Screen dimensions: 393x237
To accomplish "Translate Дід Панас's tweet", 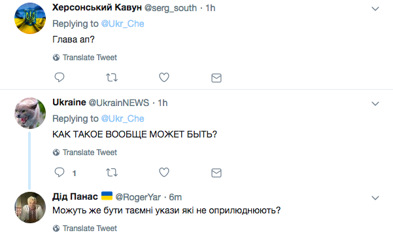I will [85, 228].
